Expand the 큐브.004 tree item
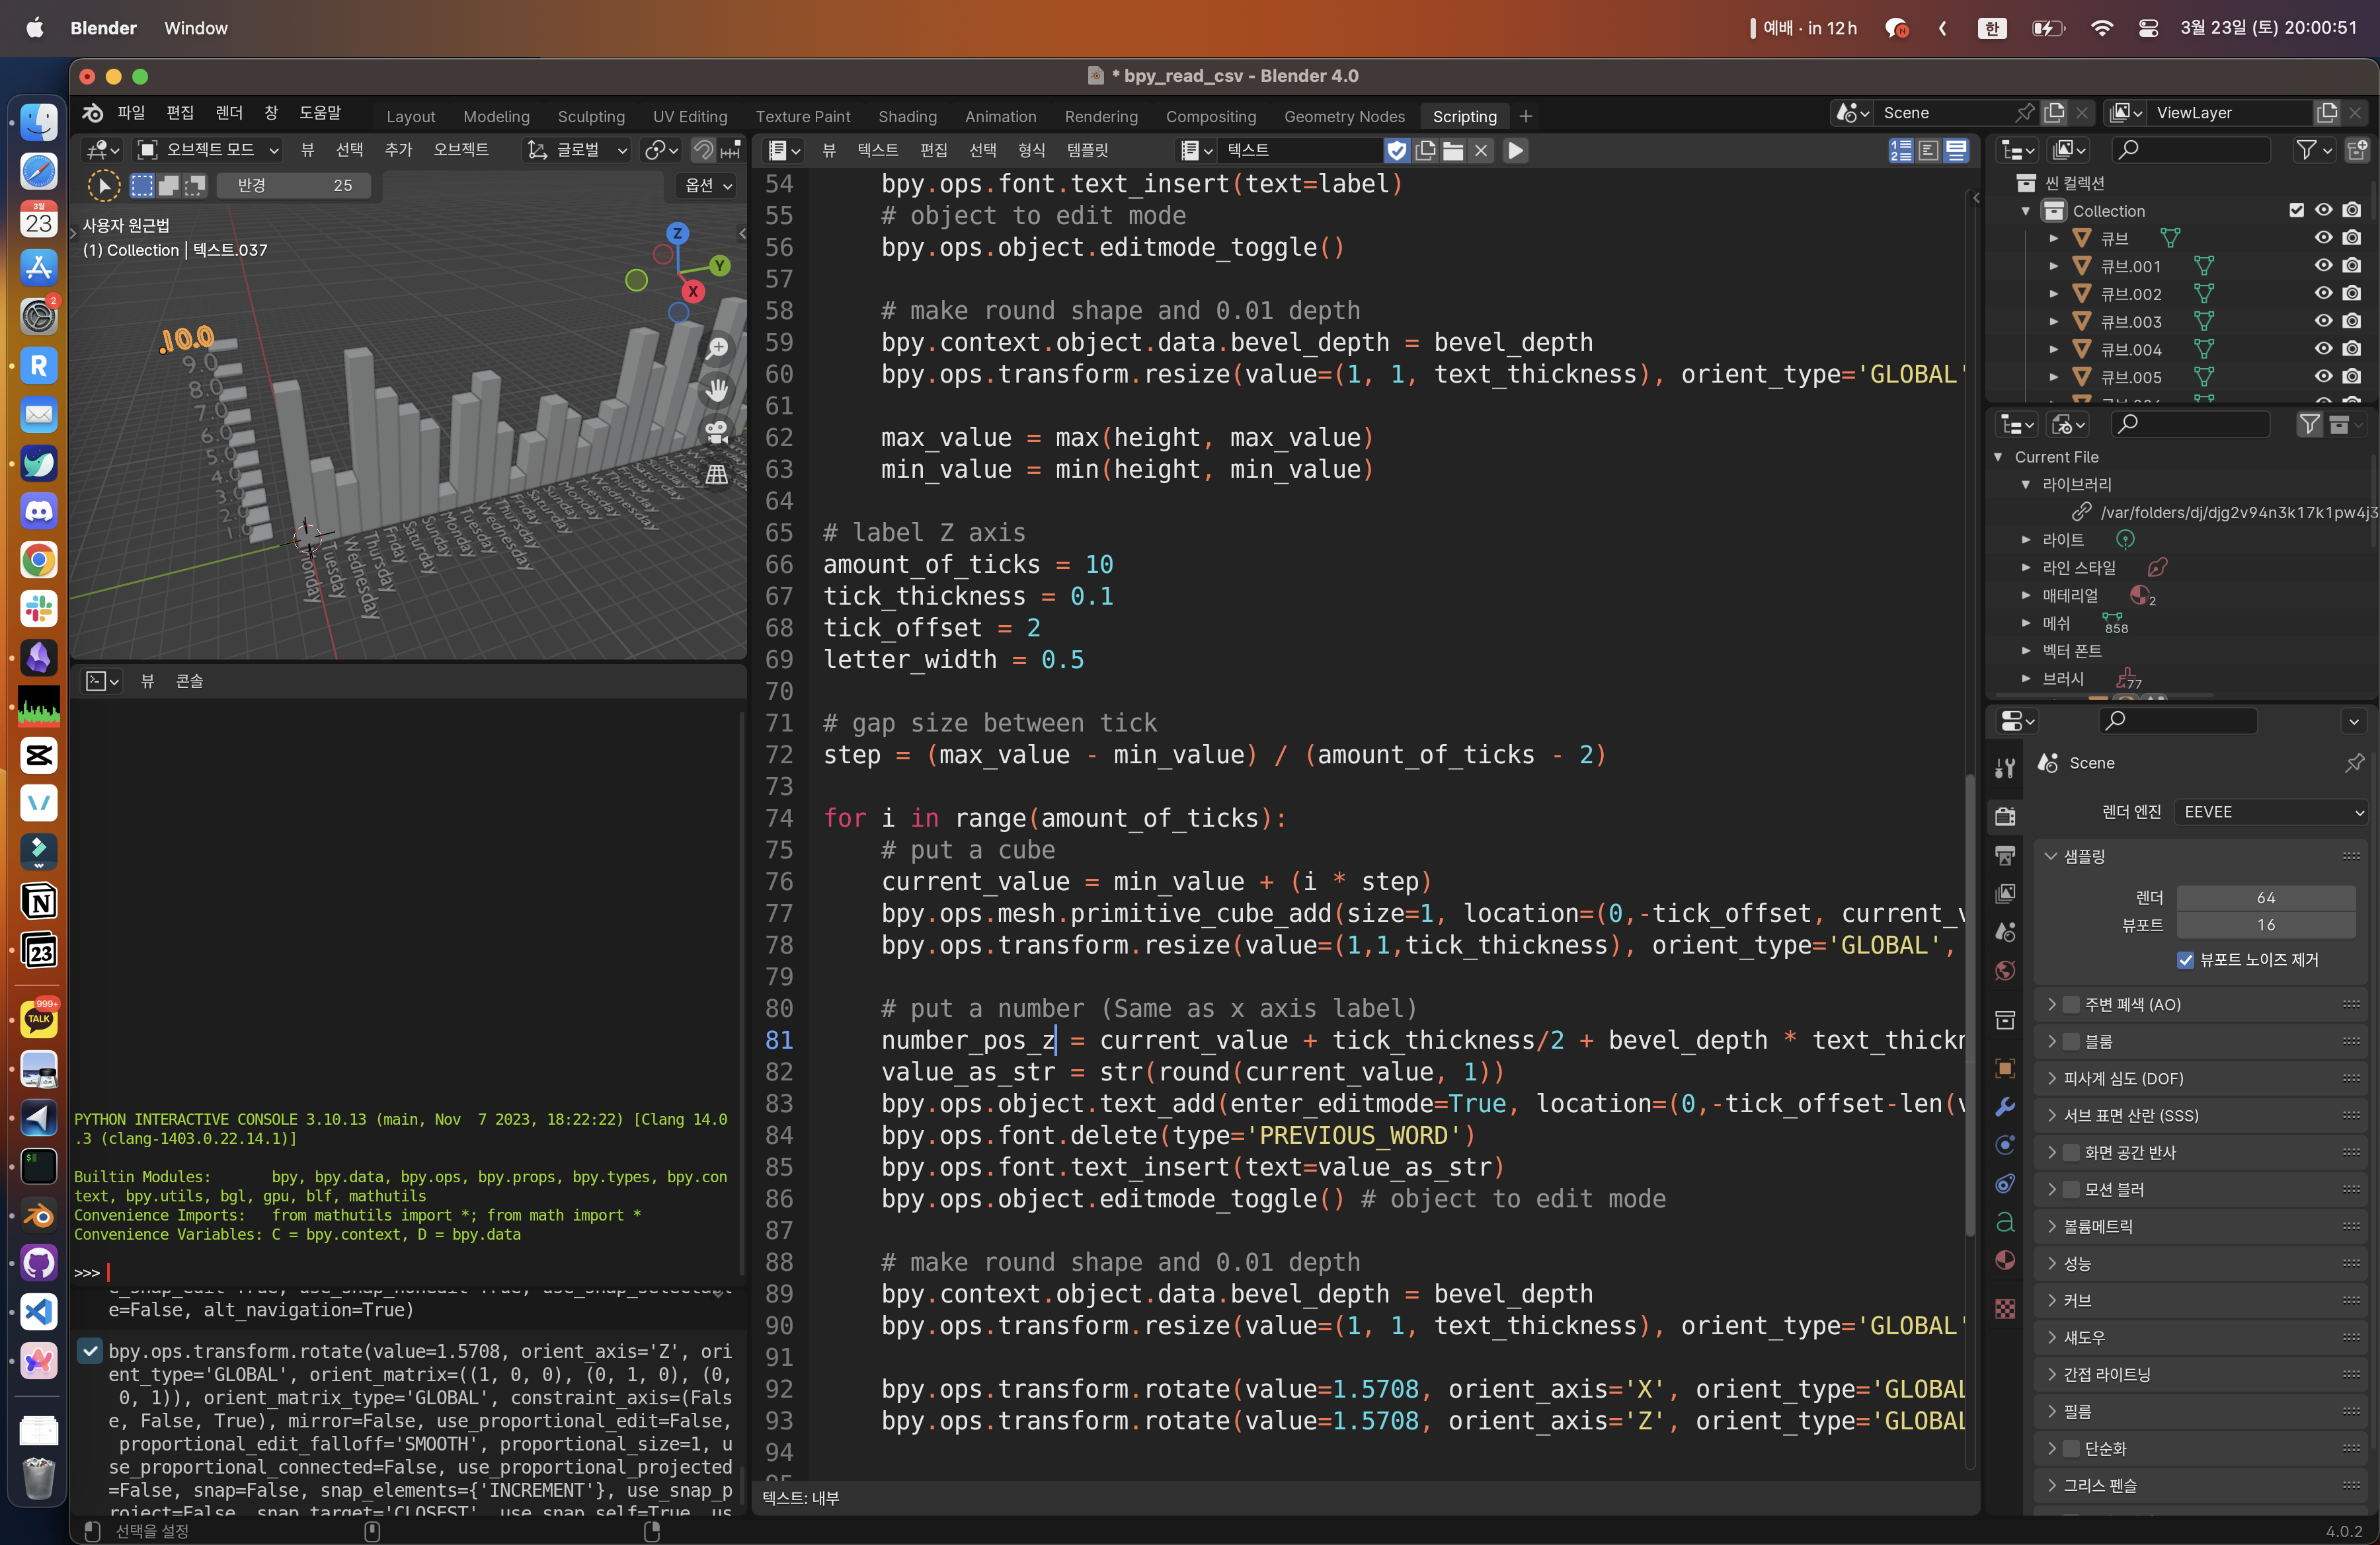Image resolution: width=2380 pixels, height=1545 pixels. point(2053,350)
